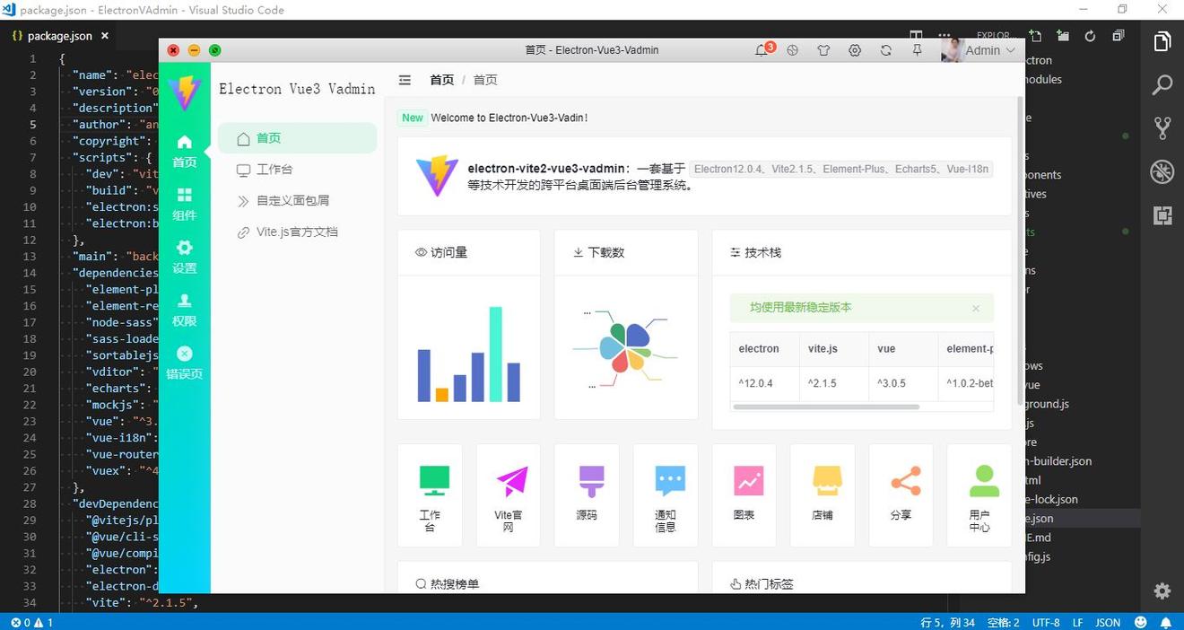Click the pin icon in admin header

click(917, 50)
